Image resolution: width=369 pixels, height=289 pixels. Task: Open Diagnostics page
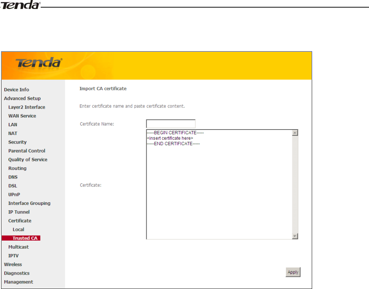[x=17, y=273]
